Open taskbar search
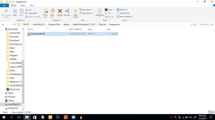 tap(11, 117)
